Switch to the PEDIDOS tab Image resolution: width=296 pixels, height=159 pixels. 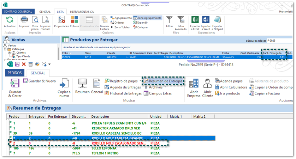tap(15, 73)
